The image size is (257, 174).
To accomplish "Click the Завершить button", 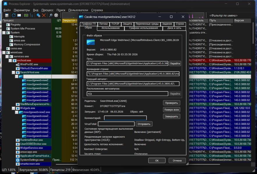I will [171, 117].
